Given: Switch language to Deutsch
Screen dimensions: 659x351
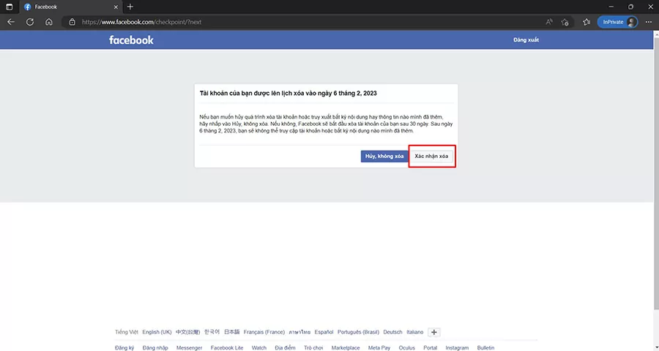Looking at the screenshot, I should (392, 332).
